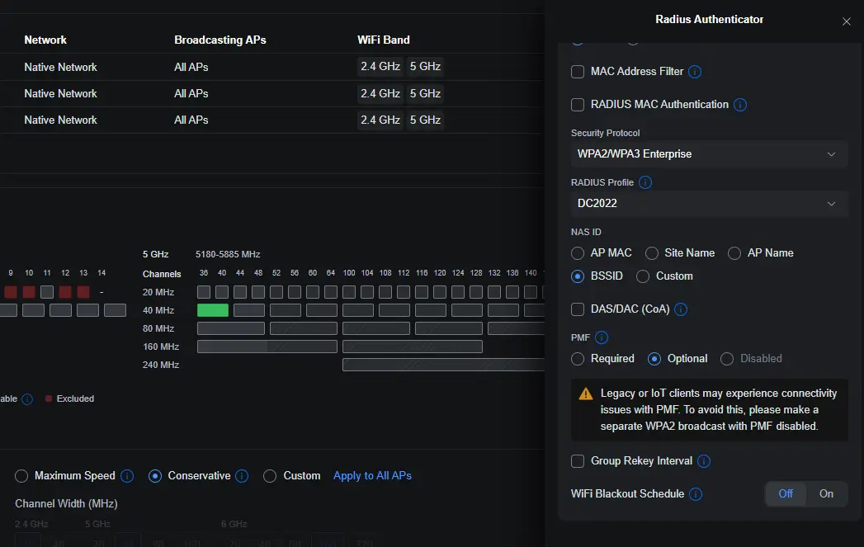
Task: Select AP MAC as NAS ID
Action: [x=578, y=252]
